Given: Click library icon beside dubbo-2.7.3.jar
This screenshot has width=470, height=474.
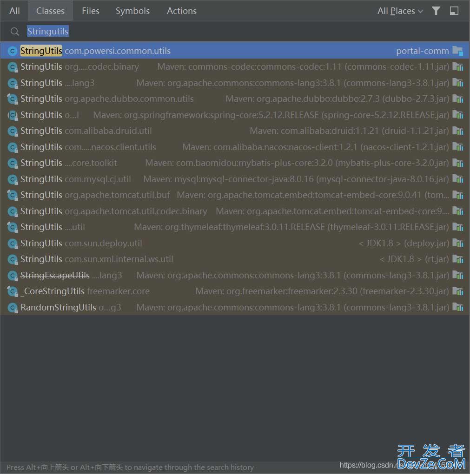Looking at the screenshot, I should (457, 99).
